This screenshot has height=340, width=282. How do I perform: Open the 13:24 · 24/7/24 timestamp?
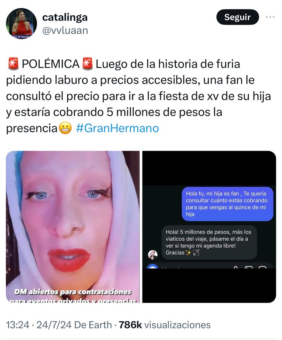point(39,325)
